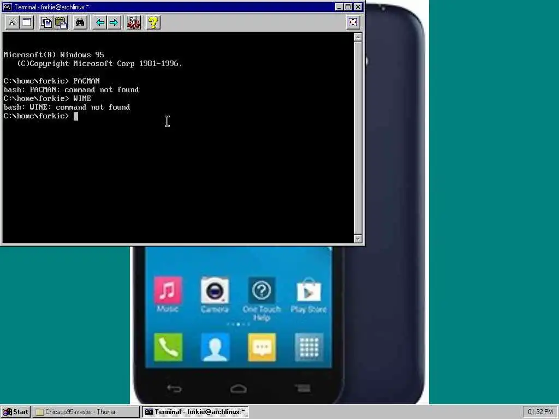Click the Paste clipboard toolbar icon
The width and height of the screenshot is (559, 419).
pos(61,23)
